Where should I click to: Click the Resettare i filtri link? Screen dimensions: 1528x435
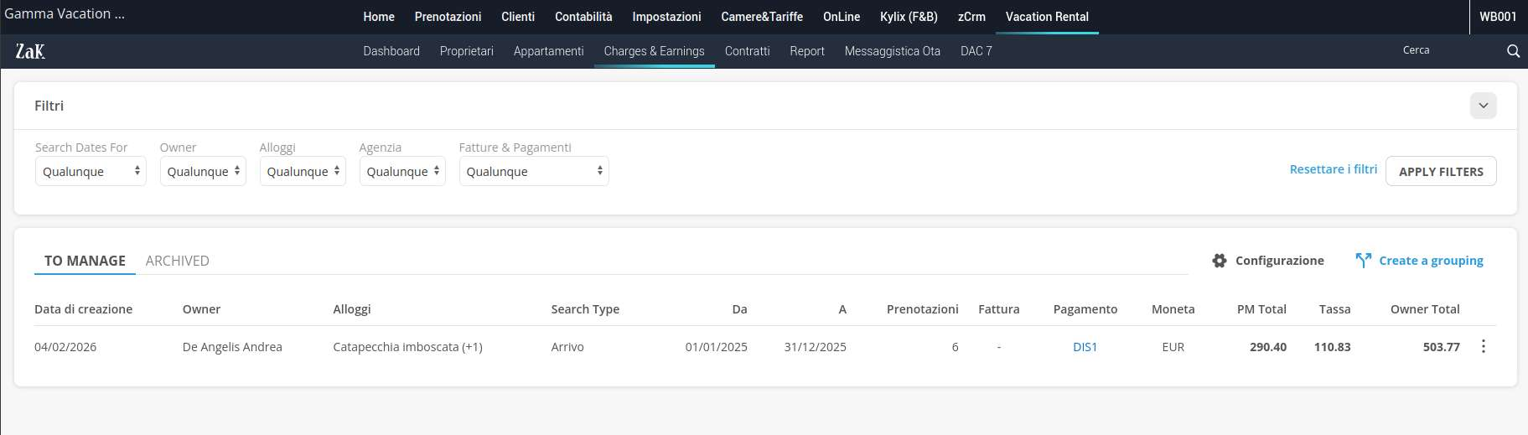(x=1333, y=169)
